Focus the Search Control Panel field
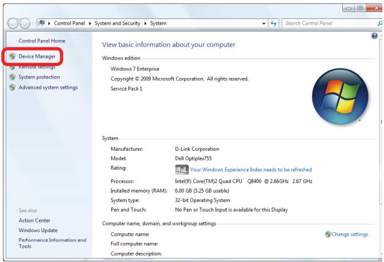This screenshot has width=384, height=262. tap(330, 24)
